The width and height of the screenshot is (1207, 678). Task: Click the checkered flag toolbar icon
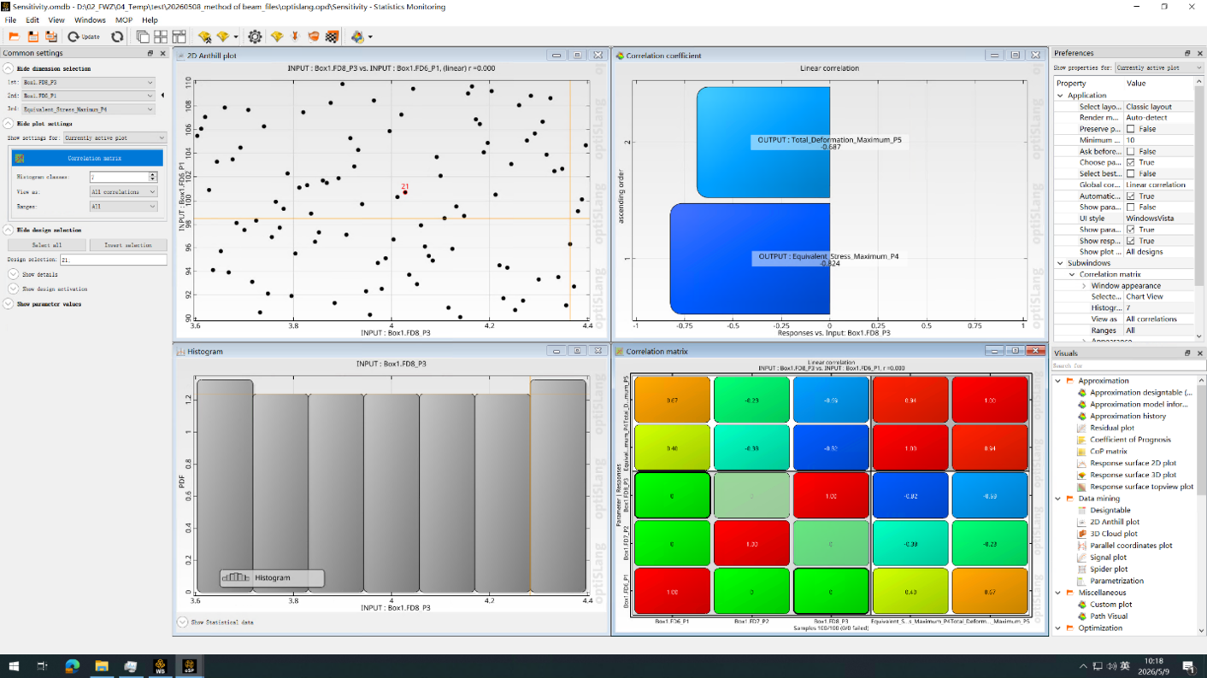[x=332, y=37]
